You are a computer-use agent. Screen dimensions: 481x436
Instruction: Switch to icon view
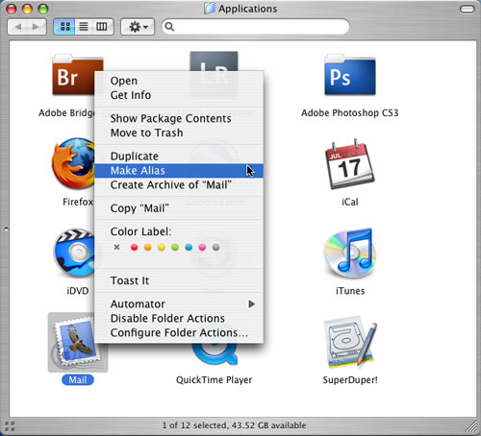click(x=64, y=27)
